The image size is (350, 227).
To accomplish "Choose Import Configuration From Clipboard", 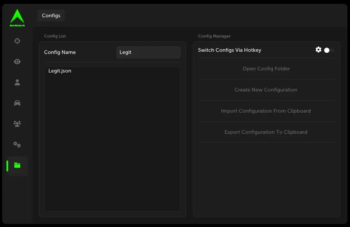I will (266, 111).
